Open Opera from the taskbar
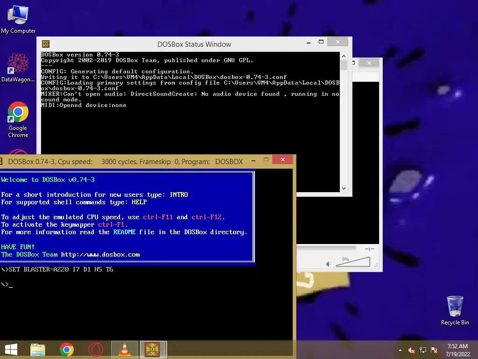Viewport: 478px width, 359px height. (x=95, y=350)
